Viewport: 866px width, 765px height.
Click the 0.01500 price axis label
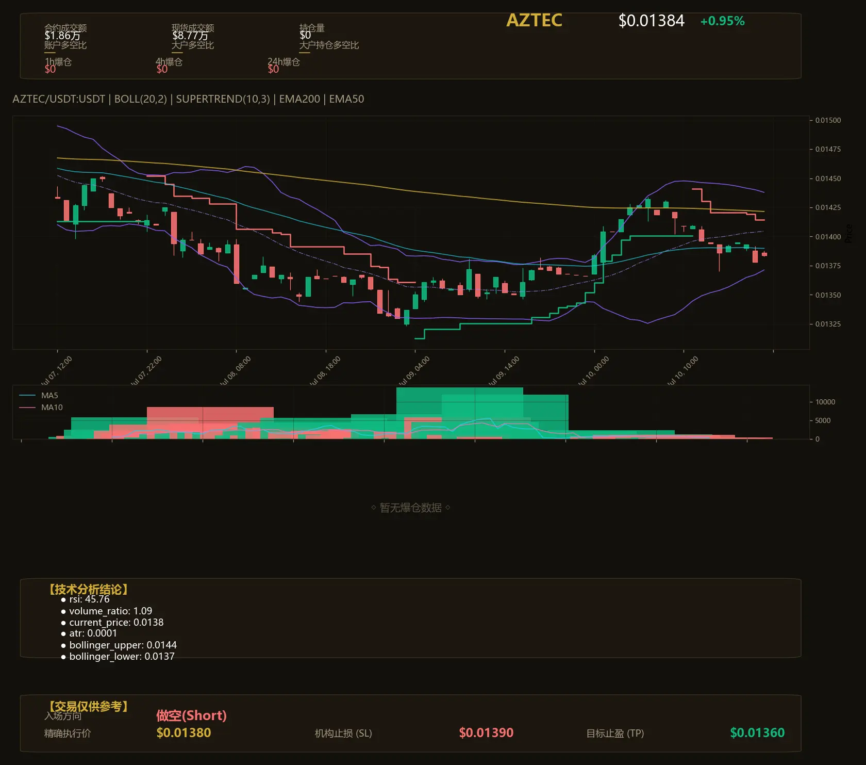(x=828, y=120)
